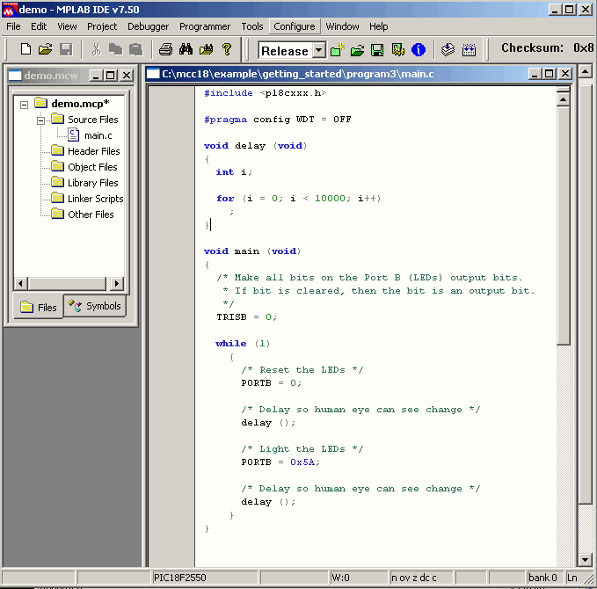This screenshot has width=597, height=589.
Task: Click workspace scrollbar down arrow
Action: pos(586,559)
